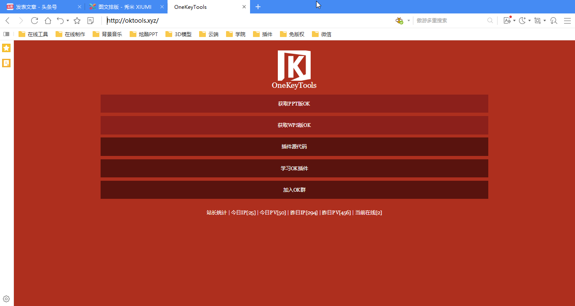Viewport: 575px width, 306px height.
Task: Open the 背景音乐 bookmark folder
Action: coord(107,34)
